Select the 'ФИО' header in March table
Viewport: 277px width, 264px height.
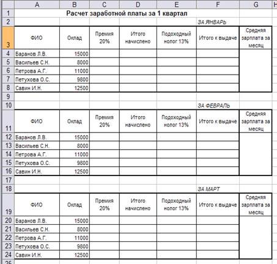tap(37, 205)
